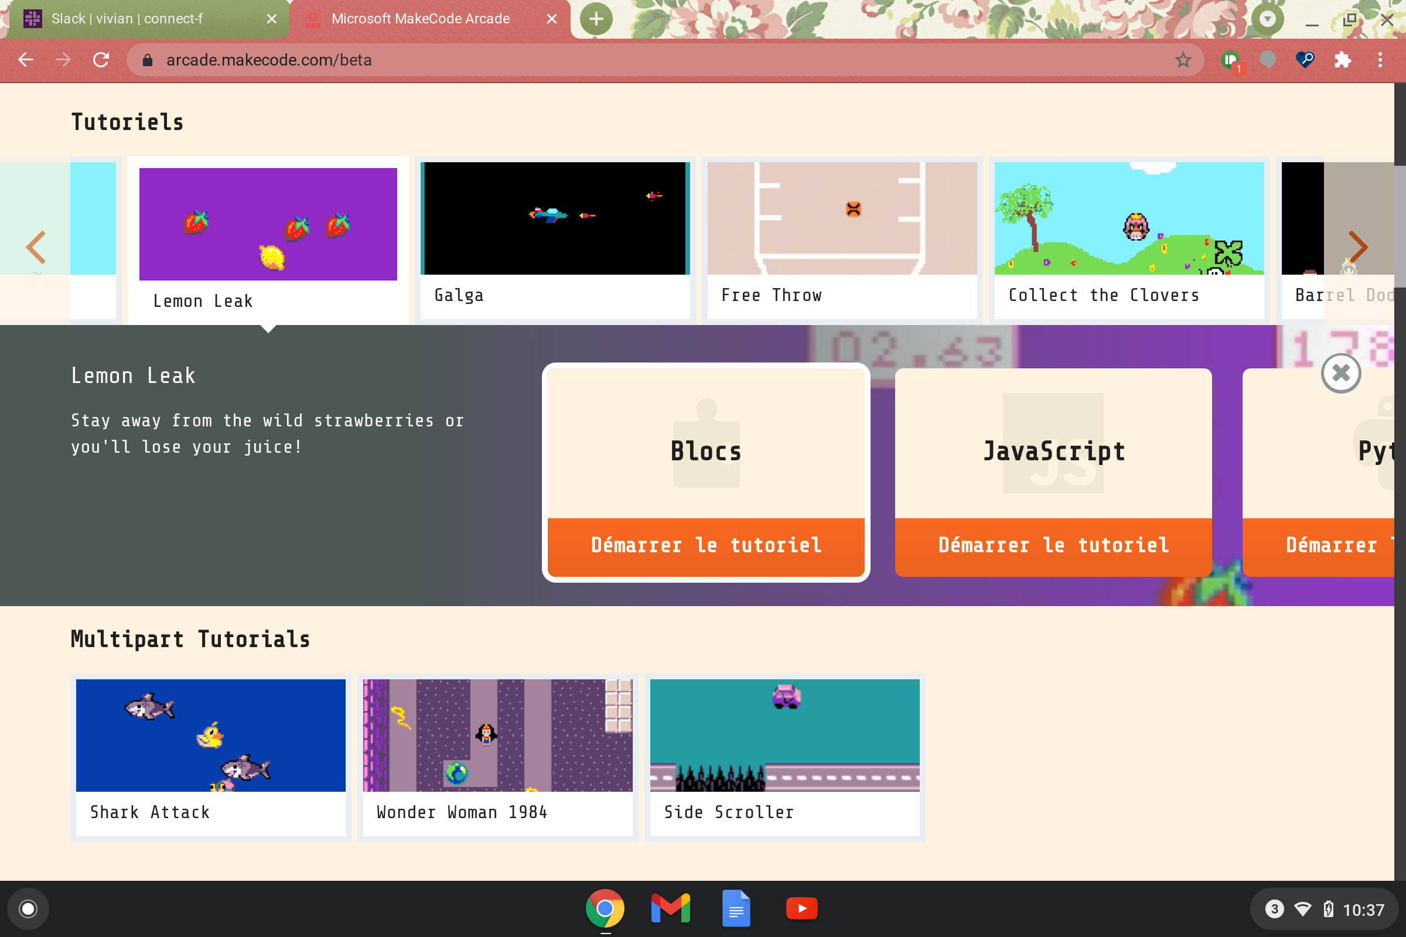Click the green extension icon with red badge
Screen dimensions: 1406x937
1231,61
